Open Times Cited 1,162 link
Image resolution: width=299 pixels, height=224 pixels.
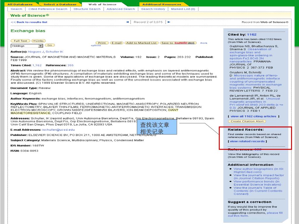37,65
